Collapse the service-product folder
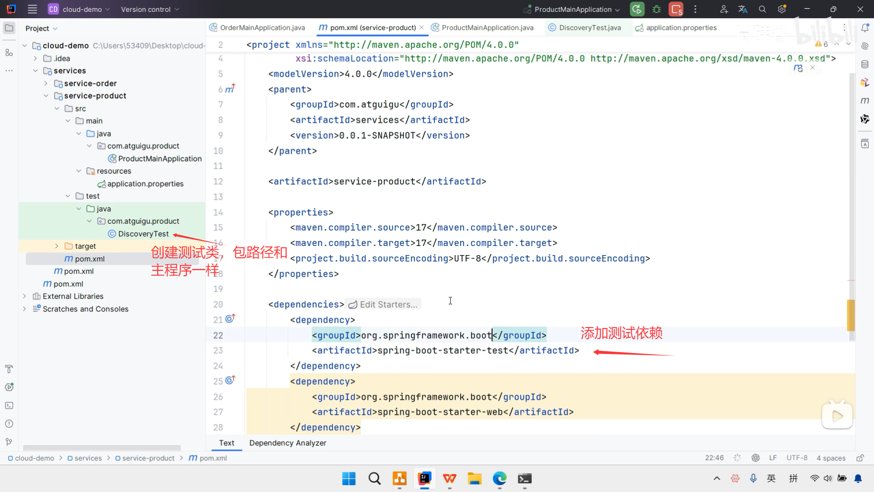This screenshot has height=492, width=874. pos(46,96)
